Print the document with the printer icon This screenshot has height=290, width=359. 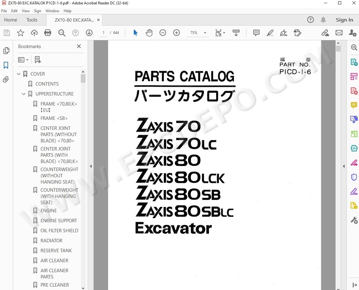coord(48,33)
